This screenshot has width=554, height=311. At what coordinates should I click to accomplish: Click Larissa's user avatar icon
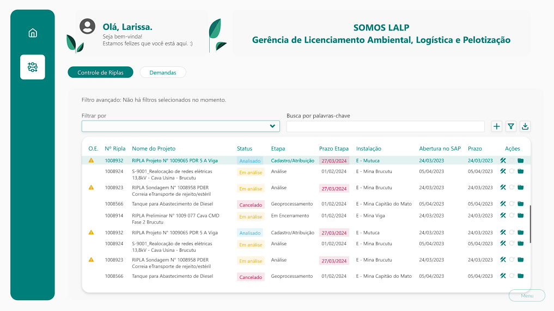pyautogui.click(x=87, y=27)
